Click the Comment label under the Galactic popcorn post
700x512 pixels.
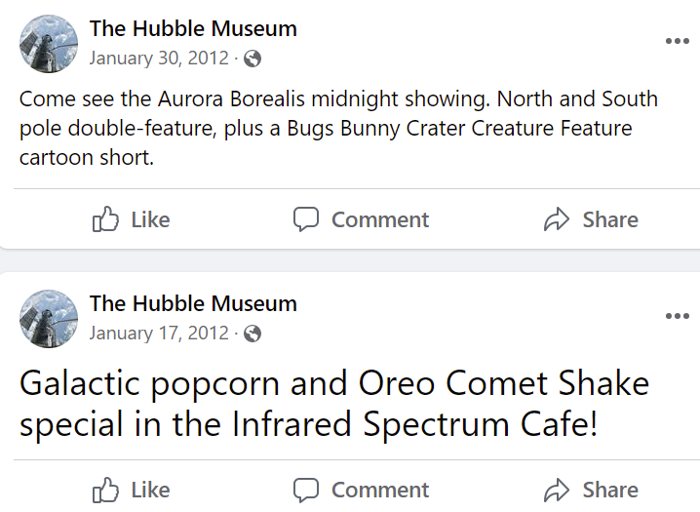coord(380,491)
